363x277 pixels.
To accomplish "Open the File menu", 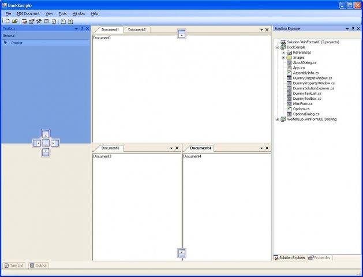I will (x=8, y=14).
